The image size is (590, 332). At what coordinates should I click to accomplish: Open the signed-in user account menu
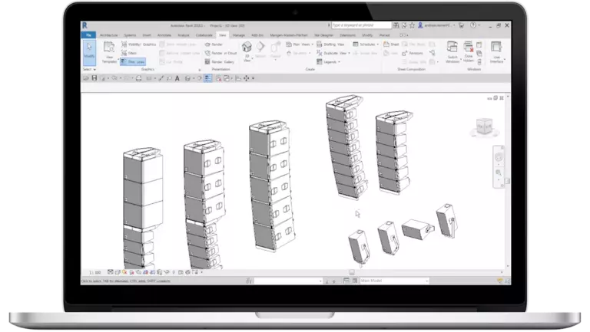click(436, 25)
